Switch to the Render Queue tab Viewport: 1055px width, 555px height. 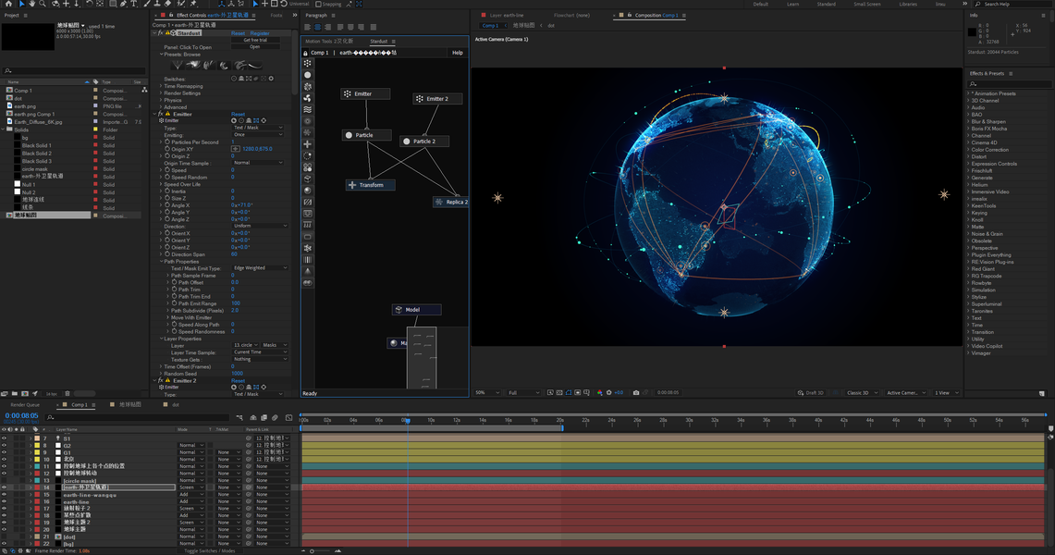[x=25, y=405]
